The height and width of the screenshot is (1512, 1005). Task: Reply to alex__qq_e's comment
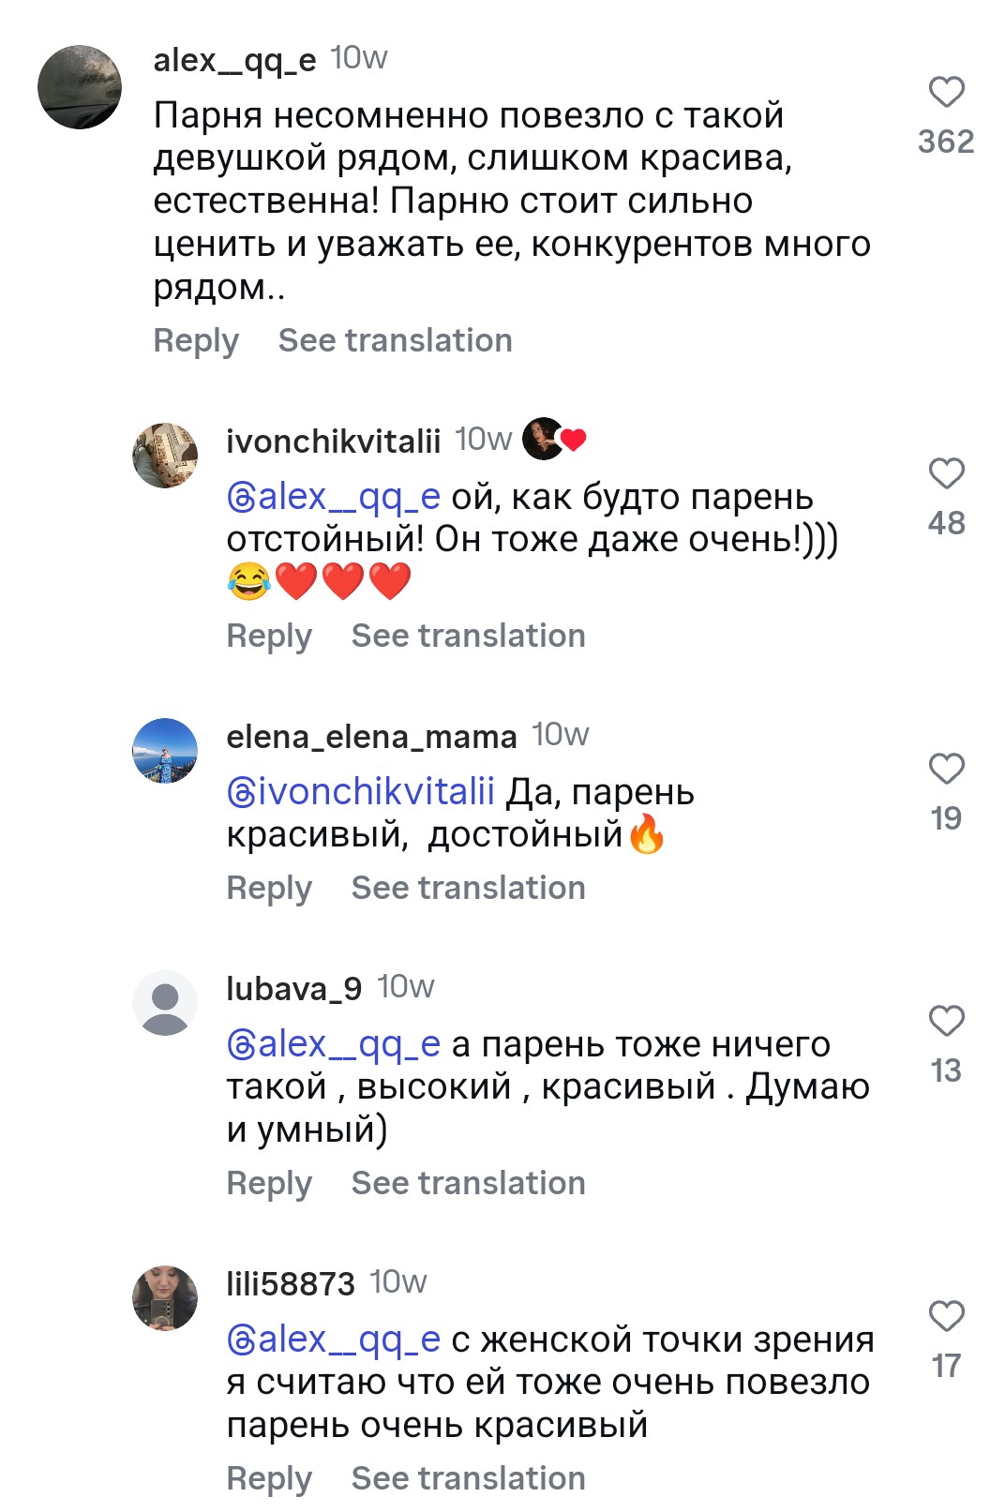pos(196,340)
